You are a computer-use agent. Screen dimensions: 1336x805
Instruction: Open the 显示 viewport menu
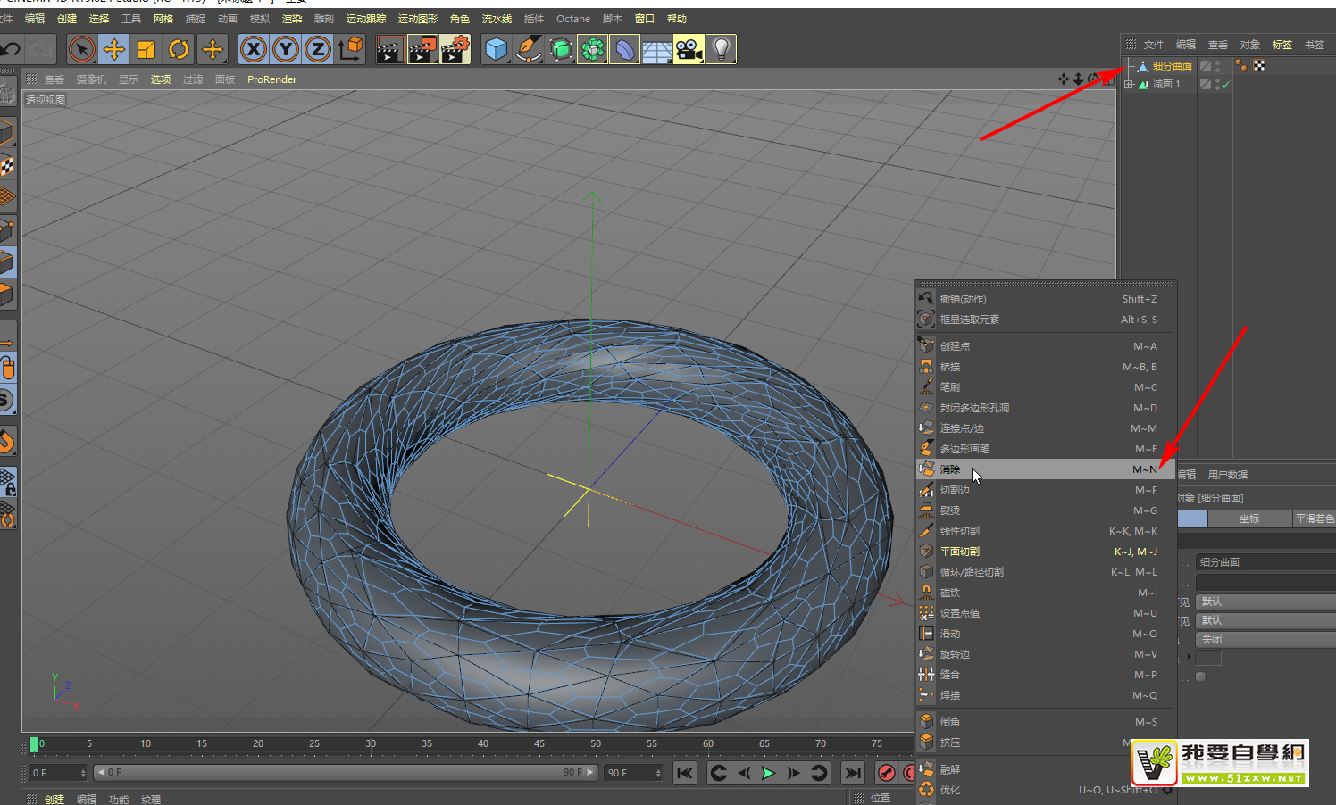[129, 79]
